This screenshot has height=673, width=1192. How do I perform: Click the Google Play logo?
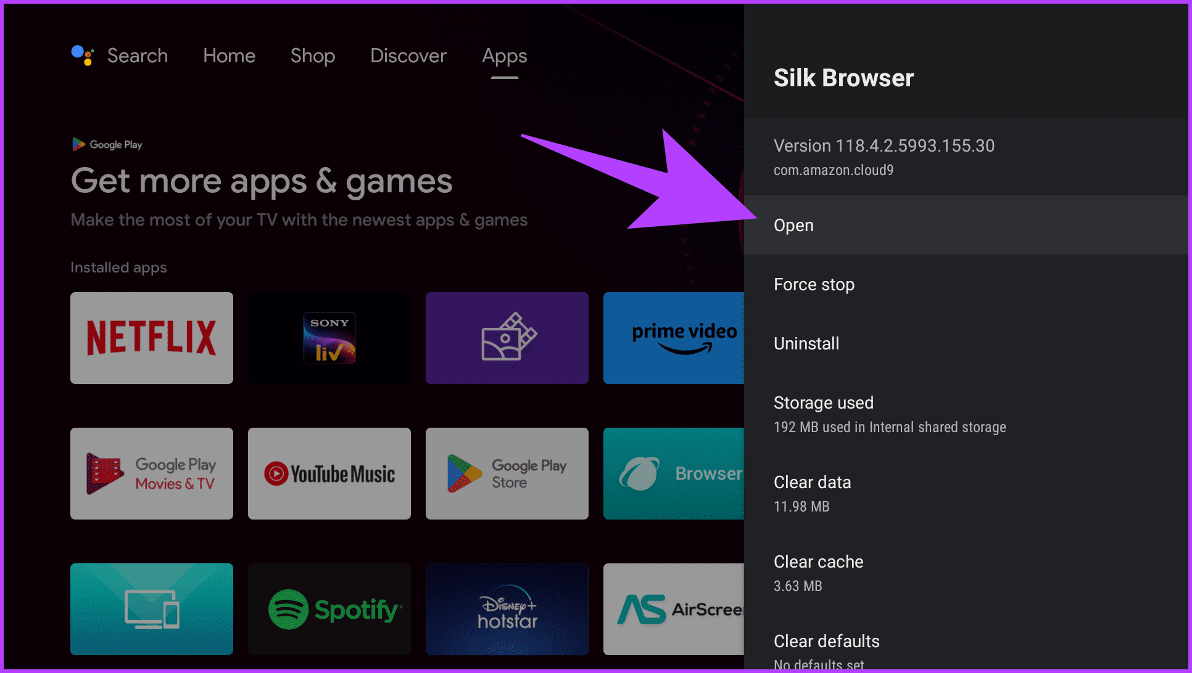pyautogui.click(x=106, y=144)
